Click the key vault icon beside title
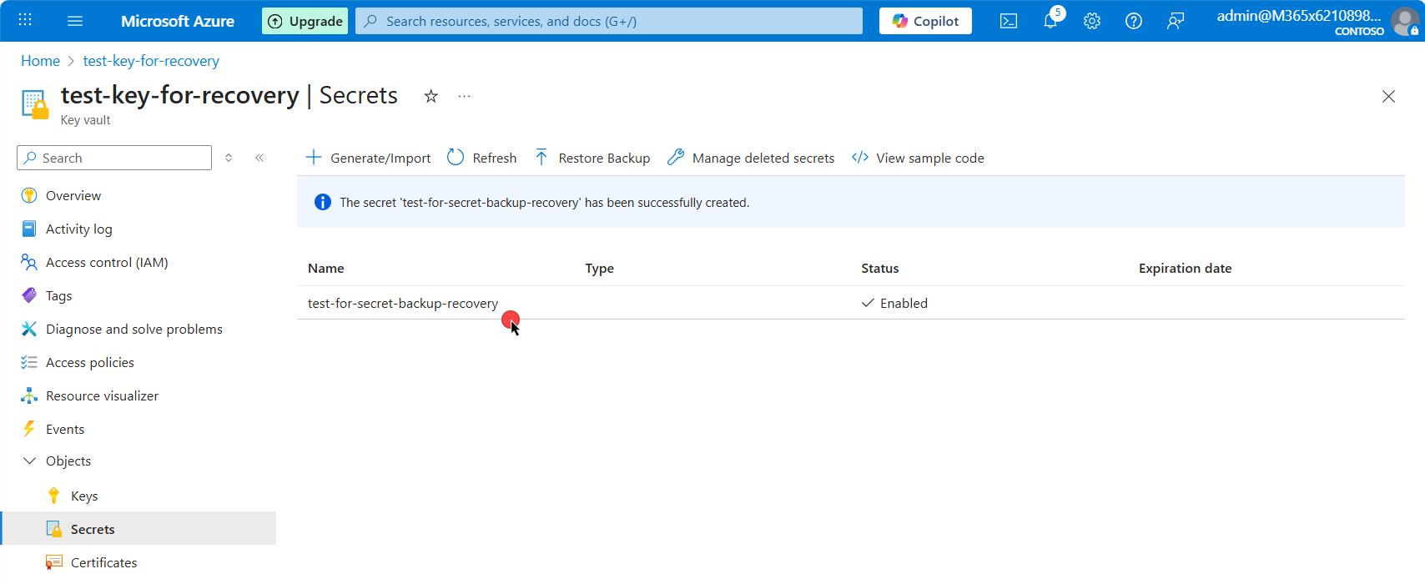Viewport: 1425px width, 584px height. pos(34,105)
